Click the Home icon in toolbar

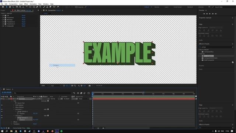point(3,7)
